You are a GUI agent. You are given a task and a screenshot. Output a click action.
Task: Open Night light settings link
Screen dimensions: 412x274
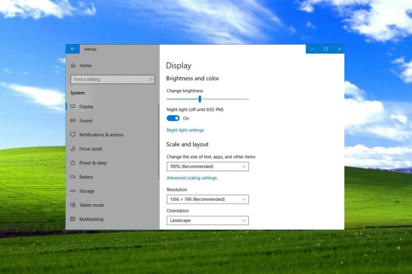pos(185,130)
